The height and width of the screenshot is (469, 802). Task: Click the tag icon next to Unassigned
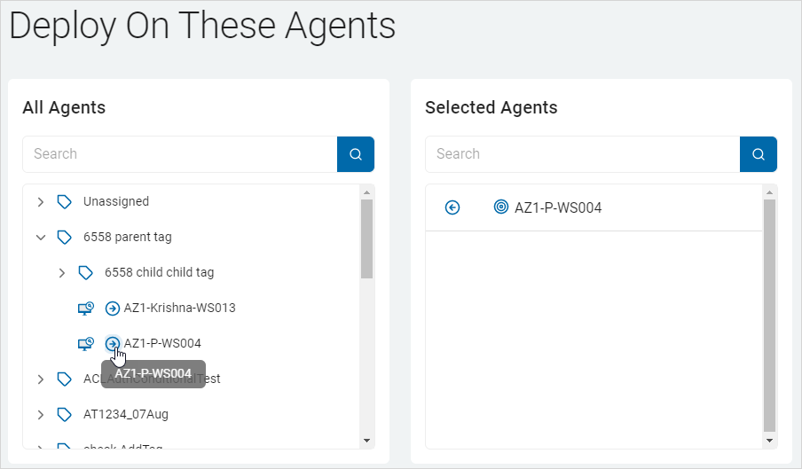[x=64, y=202]
